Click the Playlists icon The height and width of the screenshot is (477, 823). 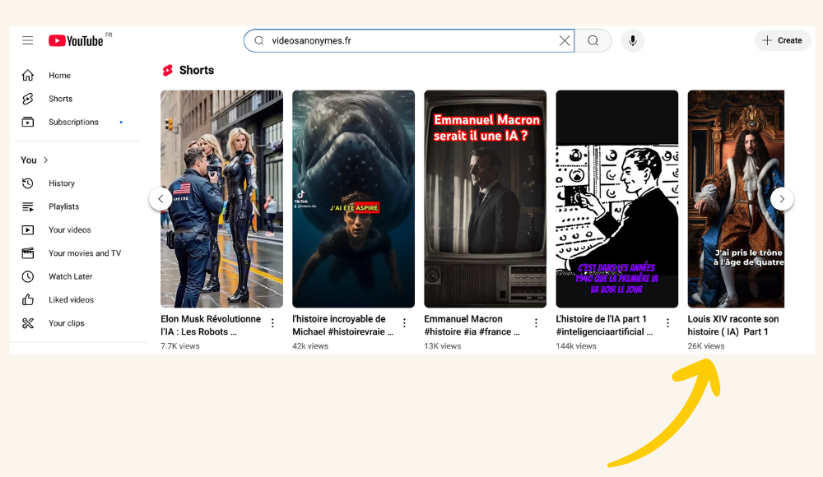(x=28, y=206)
